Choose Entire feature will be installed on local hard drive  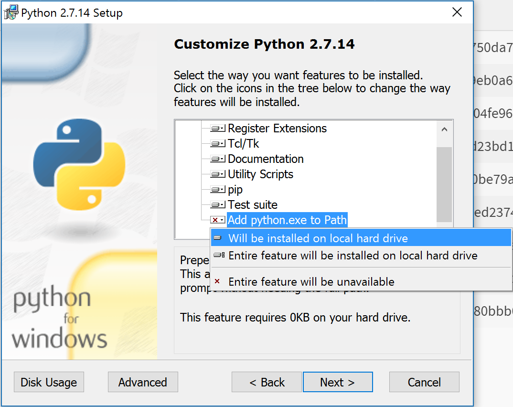coord(361,255)
